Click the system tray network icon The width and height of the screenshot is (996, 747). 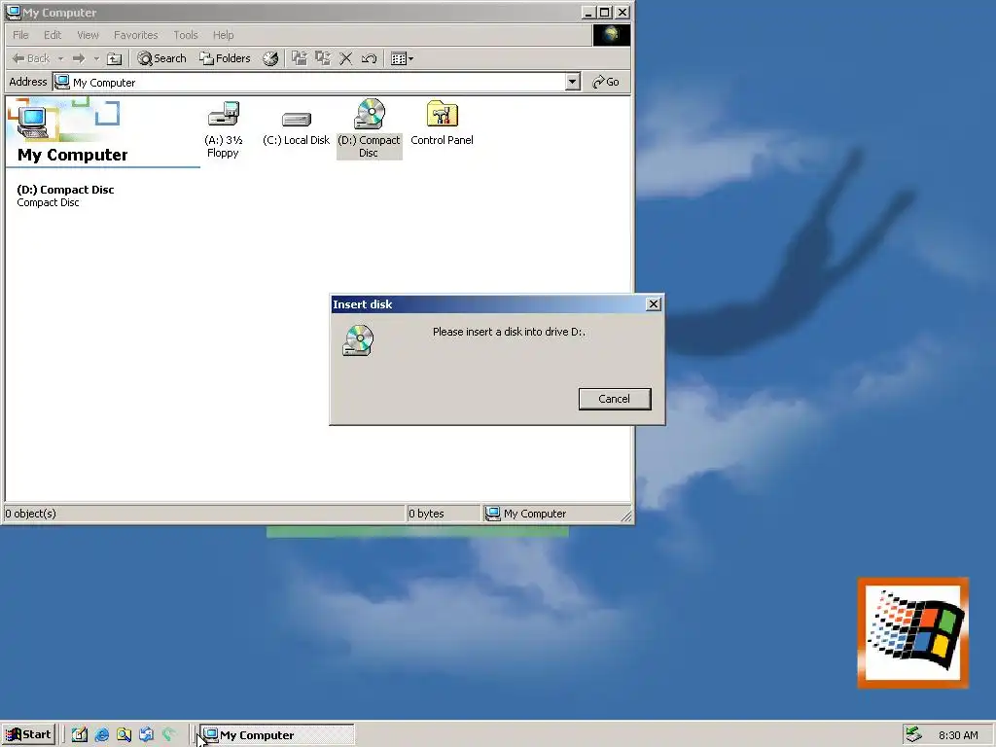click(x=913, y=734)
